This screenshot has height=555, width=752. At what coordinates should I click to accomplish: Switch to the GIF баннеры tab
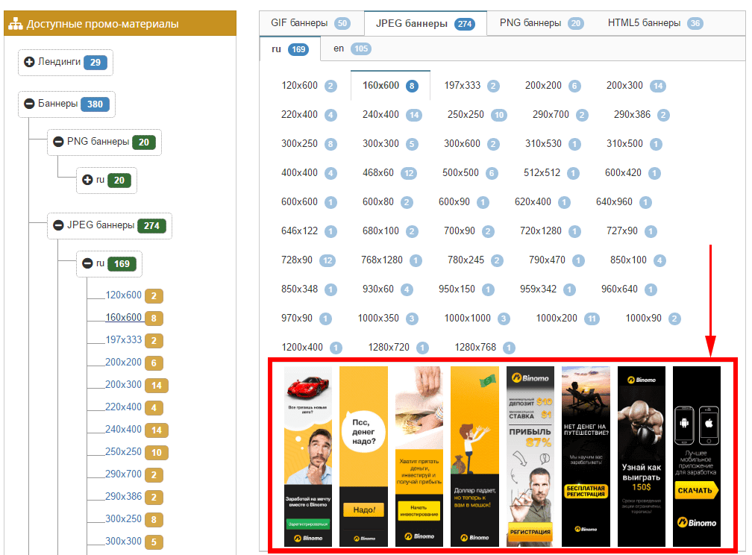(311, 23)
